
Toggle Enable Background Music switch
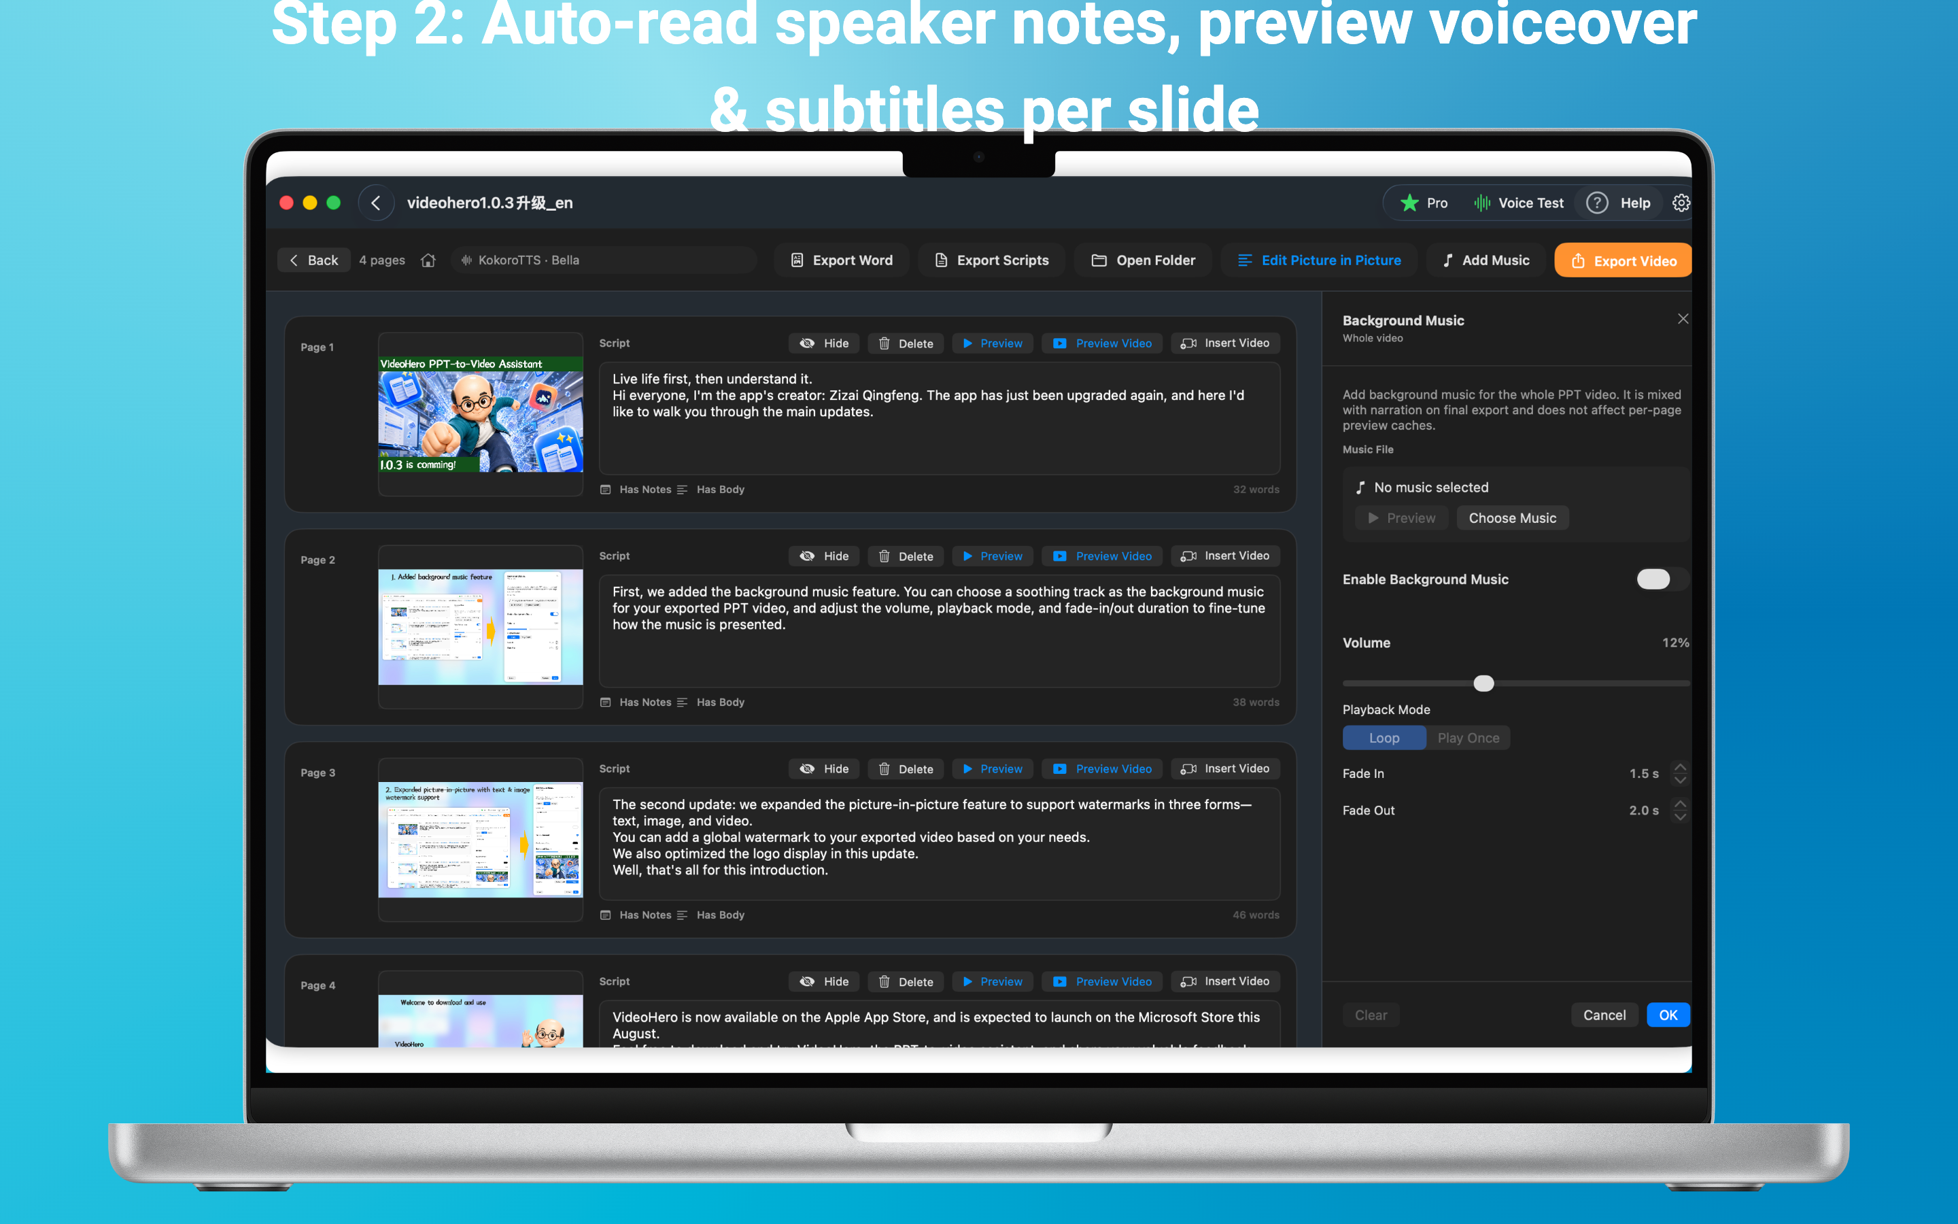1661,579
